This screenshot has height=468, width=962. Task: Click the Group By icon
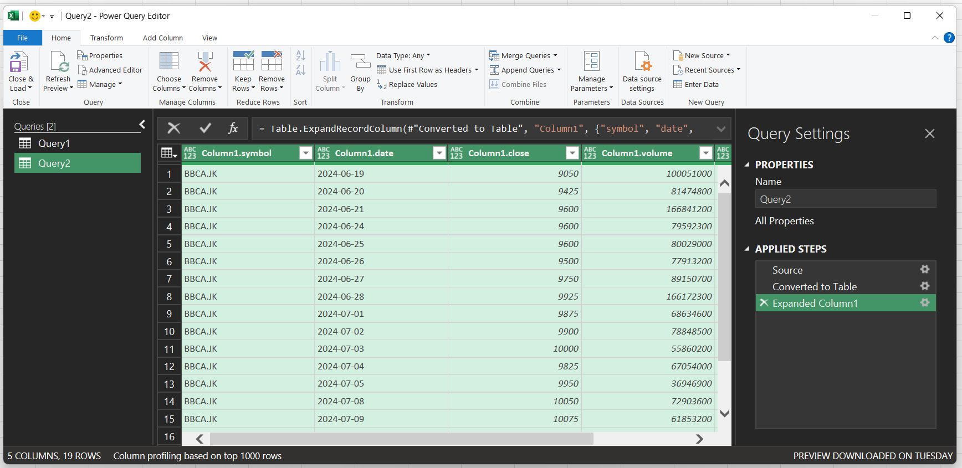(360, 62)
